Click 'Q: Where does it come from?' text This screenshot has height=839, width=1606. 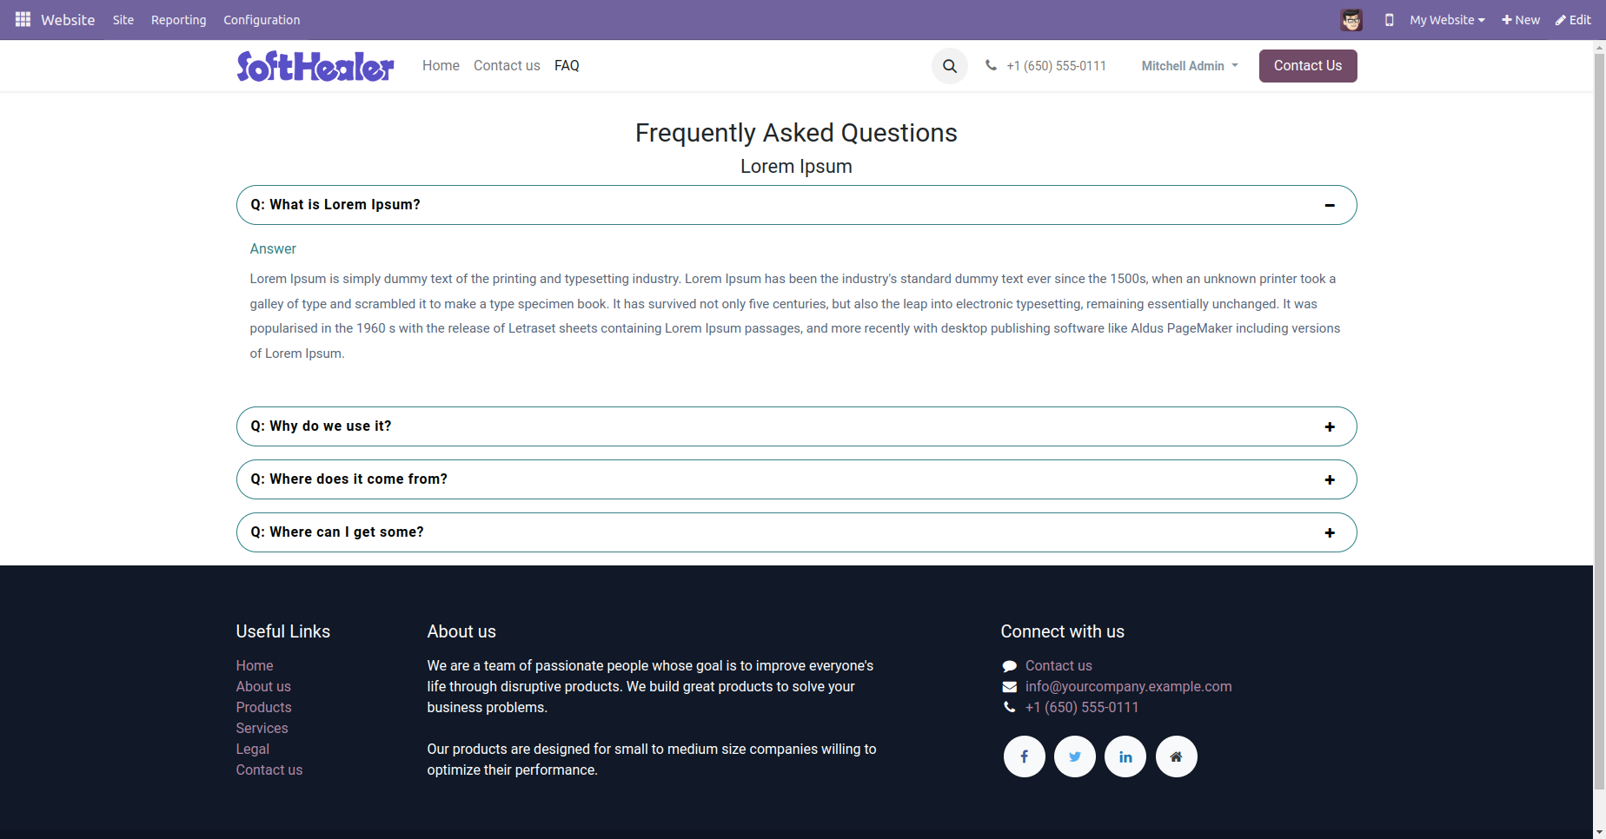tap(349, 479)
